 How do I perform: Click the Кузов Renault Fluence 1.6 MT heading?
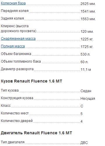(32, 81)
